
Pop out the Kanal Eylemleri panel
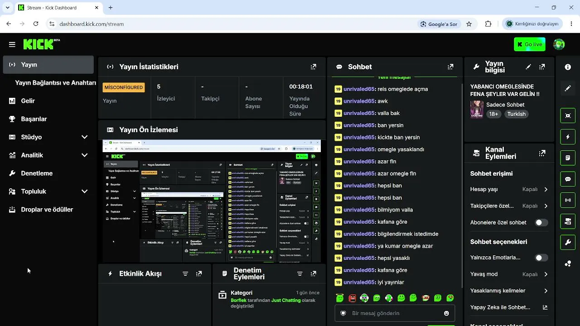pyautogui.click(x=542, y=153)
